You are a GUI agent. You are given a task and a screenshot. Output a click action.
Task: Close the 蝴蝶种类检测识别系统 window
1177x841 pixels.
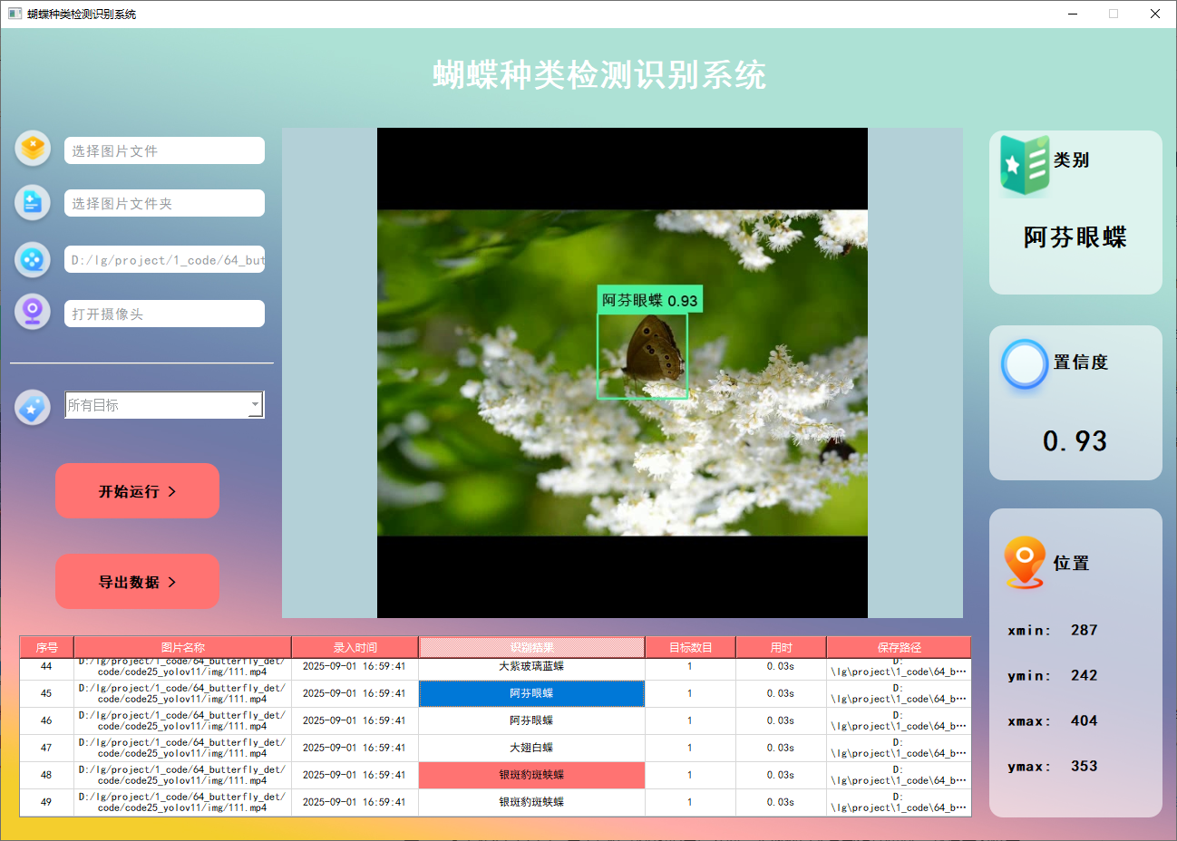[1154, 14]
